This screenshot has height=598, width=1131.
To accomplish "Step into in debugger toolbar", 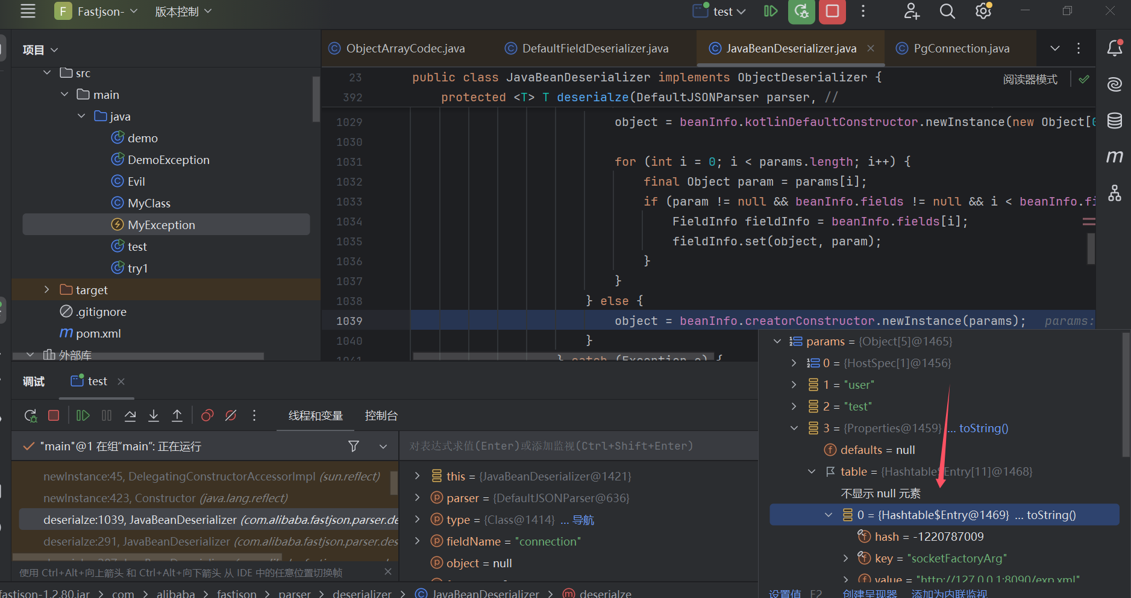I will pyautogui.click(x=154, y=415).
